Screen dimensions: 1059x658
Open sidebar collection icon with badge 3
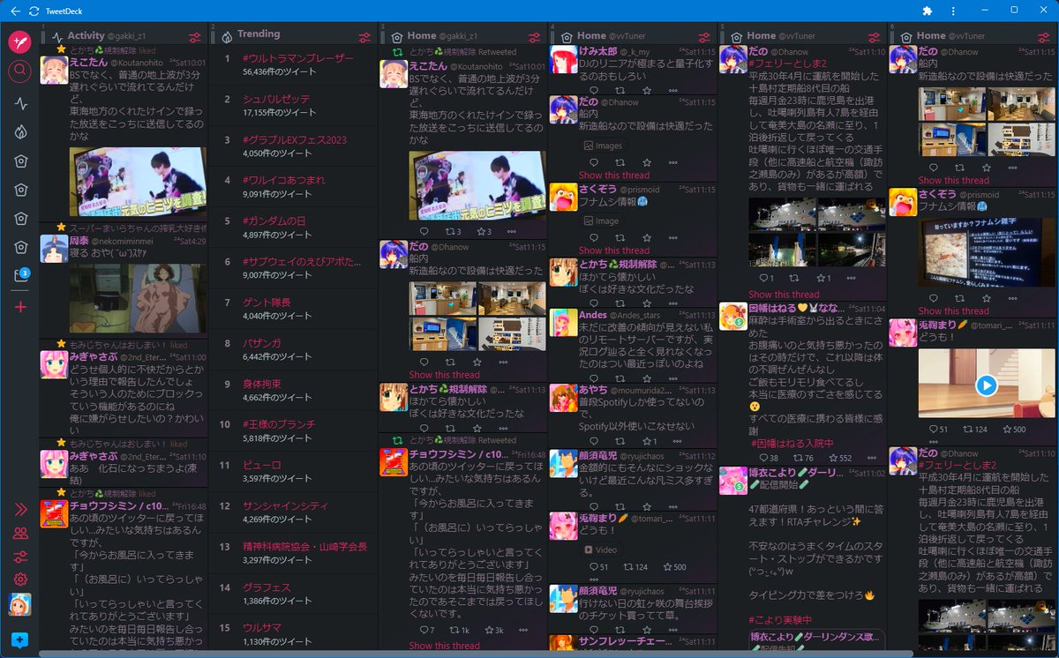[20, 276]
